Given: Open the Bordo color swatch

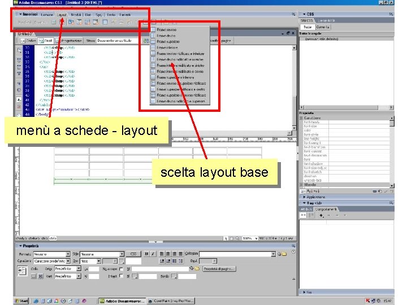Looking at the screenshot, I should [x=174, y=276].
